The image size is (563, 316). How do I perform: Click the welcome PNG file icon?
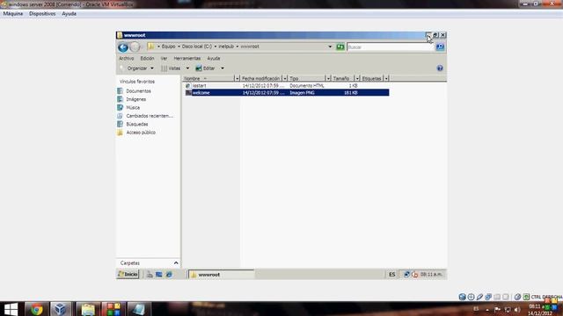[188, 92]
